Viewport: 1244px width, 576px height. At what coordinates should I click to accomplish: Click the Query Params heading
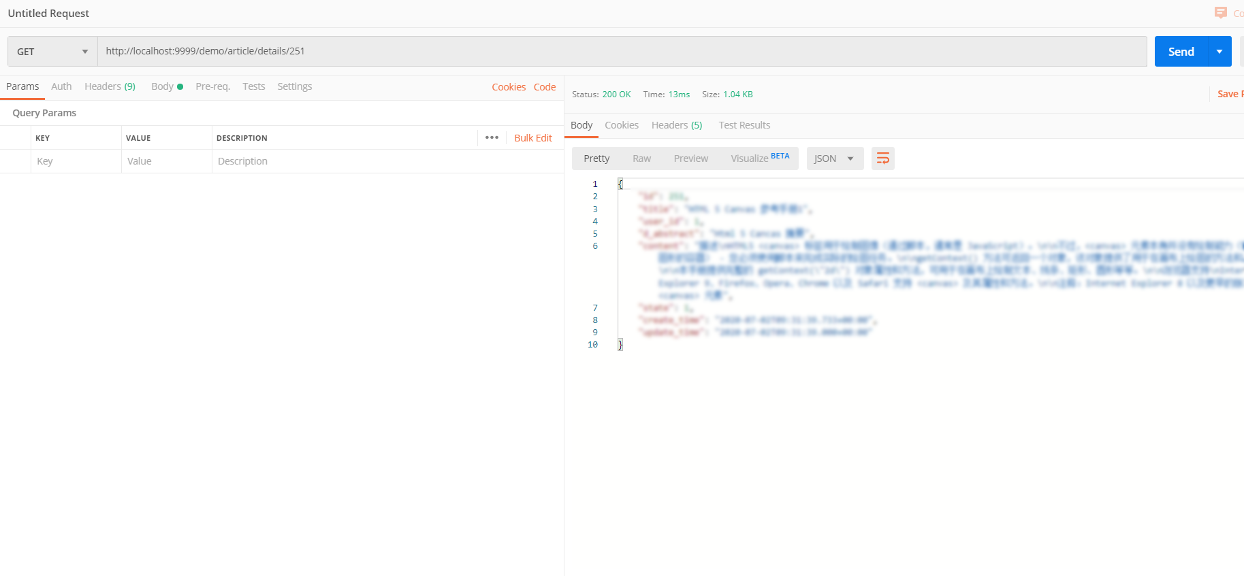[x=44, y=113]
